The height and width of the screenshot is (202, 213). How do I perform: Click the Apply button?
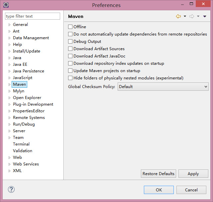[193, 174]
